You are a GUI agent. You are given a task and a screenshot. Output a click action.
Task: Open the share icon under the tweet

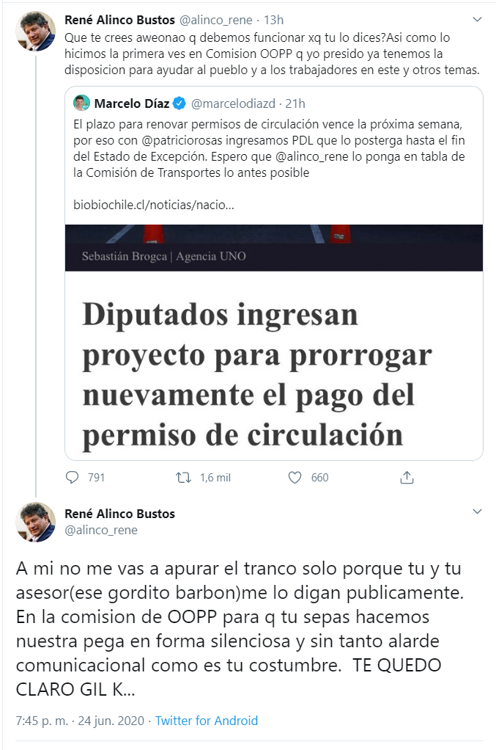coord(407,477)
